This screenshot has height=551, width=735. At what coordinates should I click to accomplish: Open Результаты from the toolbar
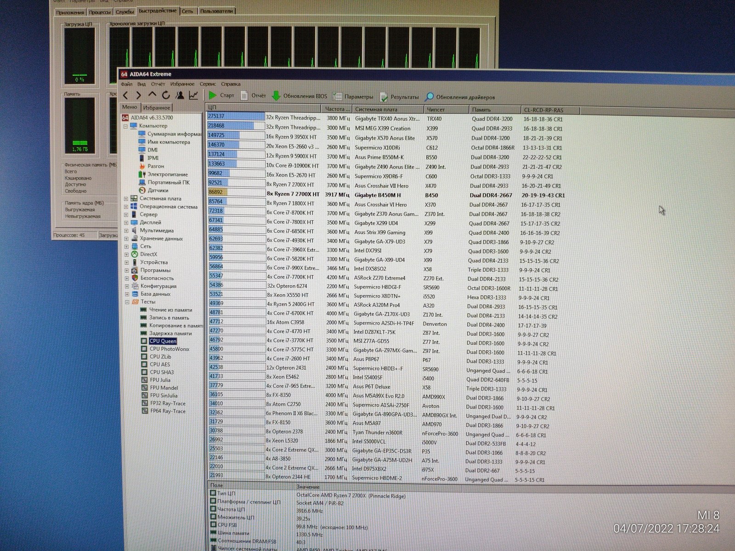click(399, 97)
